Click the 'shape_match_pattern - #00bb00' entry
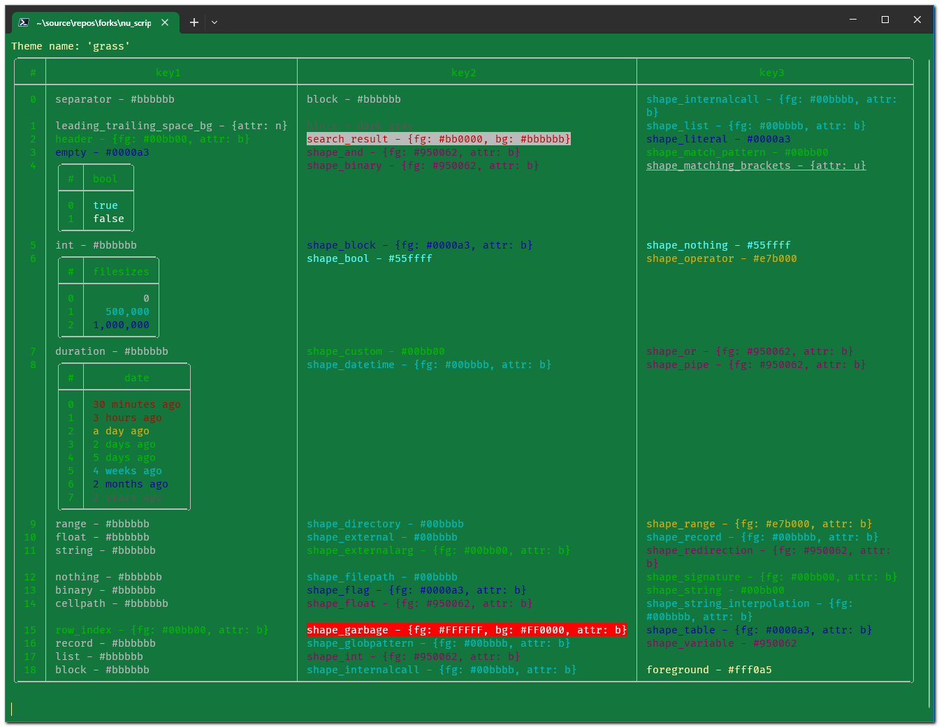939x727 pixels. (737, 152)
